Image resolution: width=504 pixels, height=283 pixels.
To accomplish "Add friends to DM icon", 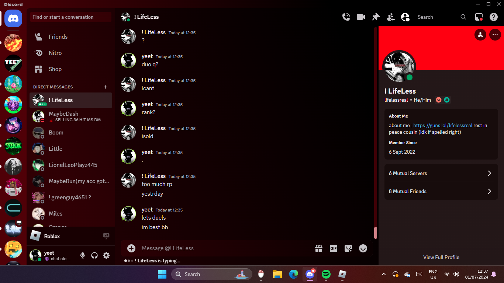I will click(390, 17).
